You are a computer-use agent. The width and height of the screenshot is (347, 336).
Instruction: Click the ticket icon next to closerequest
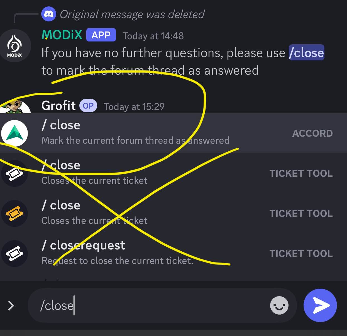[x=14, y=254]
